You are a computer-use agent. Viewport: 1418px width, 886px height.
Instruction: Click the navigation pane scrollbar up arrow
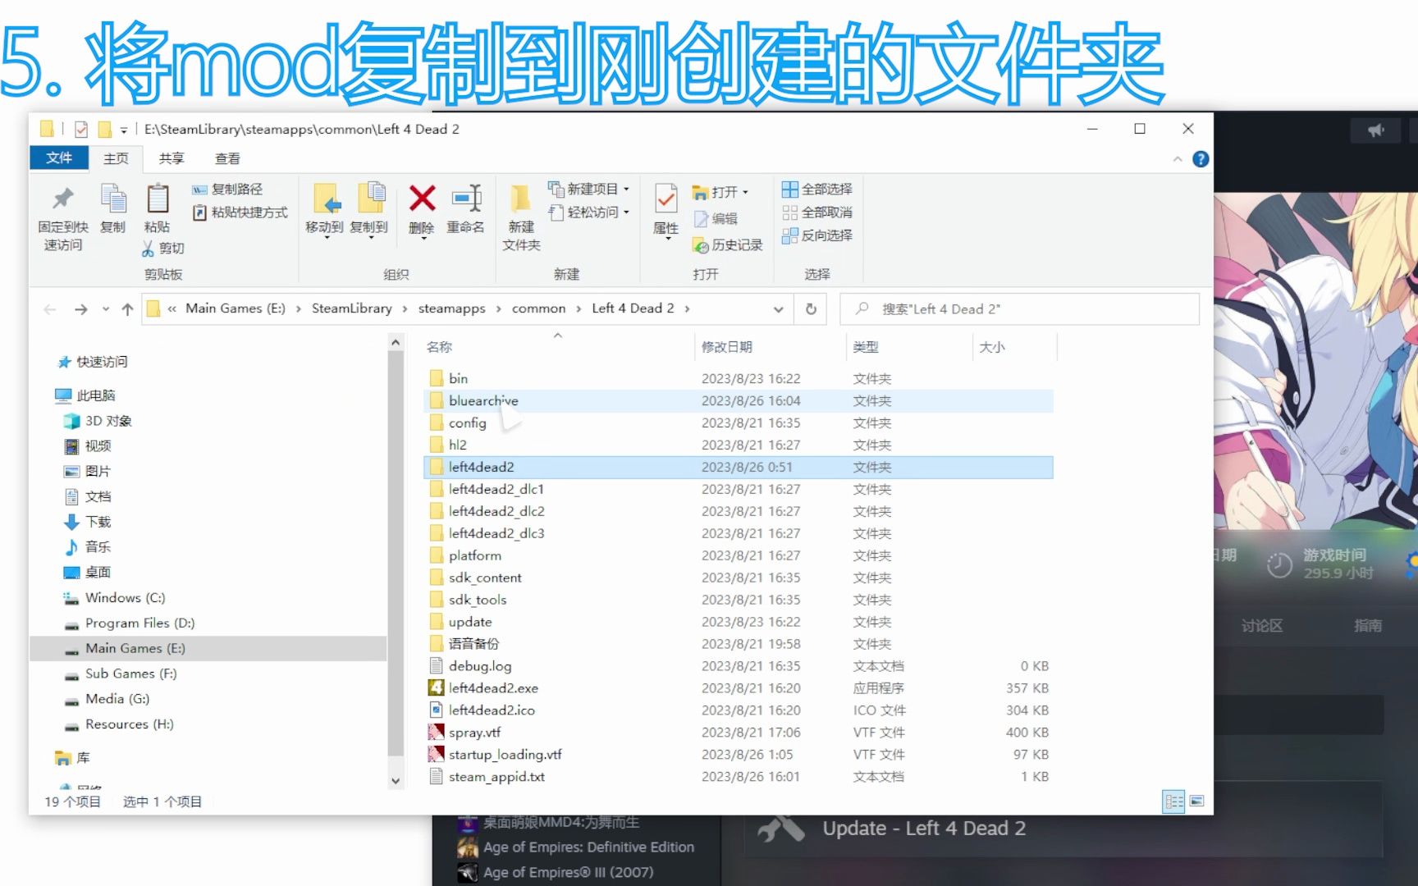(396, 342)
